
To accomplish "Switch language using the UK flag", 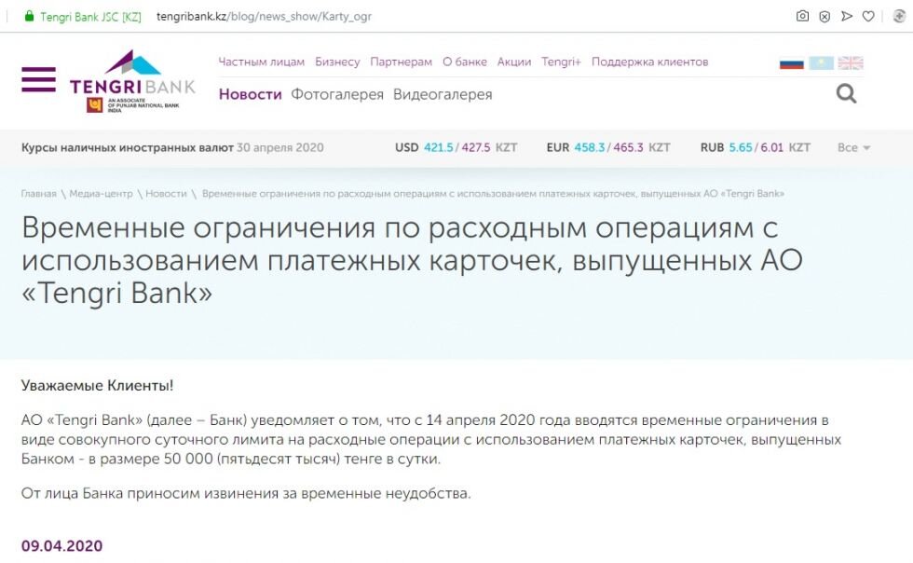I will (850, 63).
